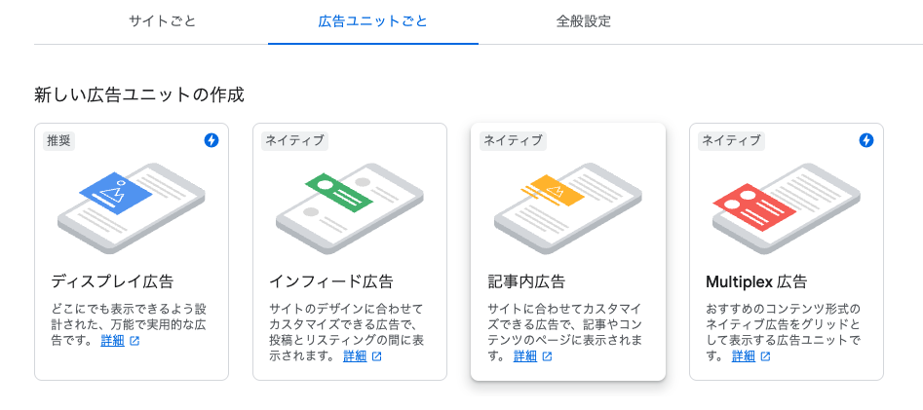
Task: Select the 広告ユニットごと tab
Action: [373, 21]
